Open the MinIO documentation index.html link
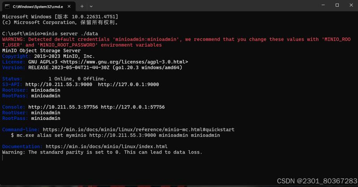 [x=107, y=147]
